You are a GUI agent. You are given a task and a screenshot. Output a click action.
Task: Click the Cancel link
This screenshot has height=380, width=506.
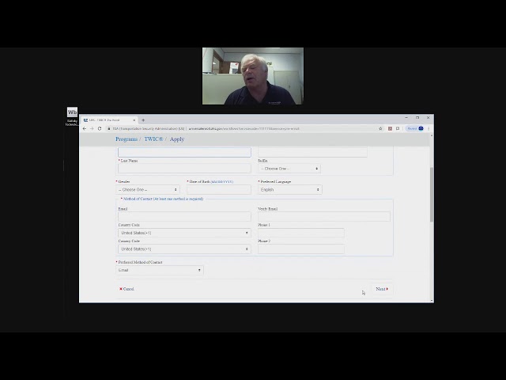coord(126,289)
